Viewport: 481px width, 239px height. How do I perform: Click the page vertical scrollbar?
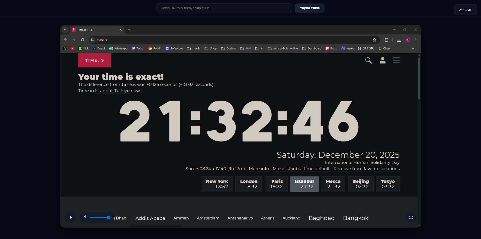(419, 78)
